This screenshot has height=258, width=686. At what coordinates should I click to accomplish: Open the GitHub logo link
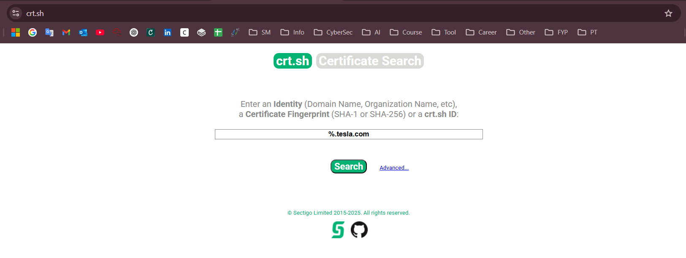pos(359,230)
